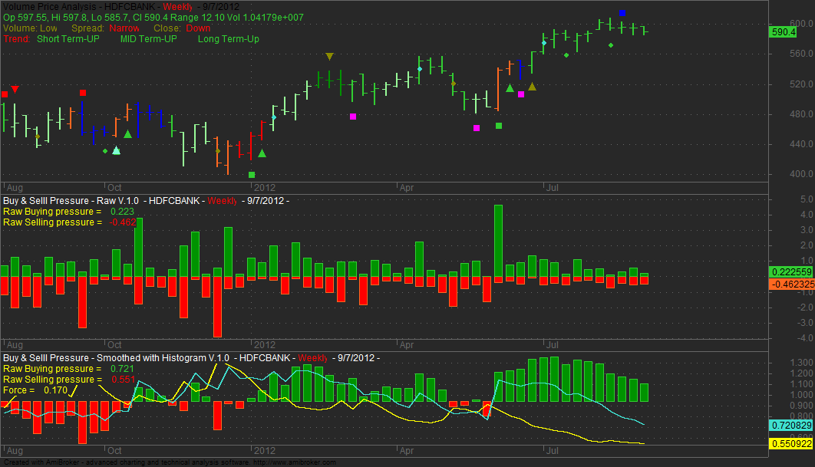Click the Raw Buying pressure 0.721 readout

[68, 369]
